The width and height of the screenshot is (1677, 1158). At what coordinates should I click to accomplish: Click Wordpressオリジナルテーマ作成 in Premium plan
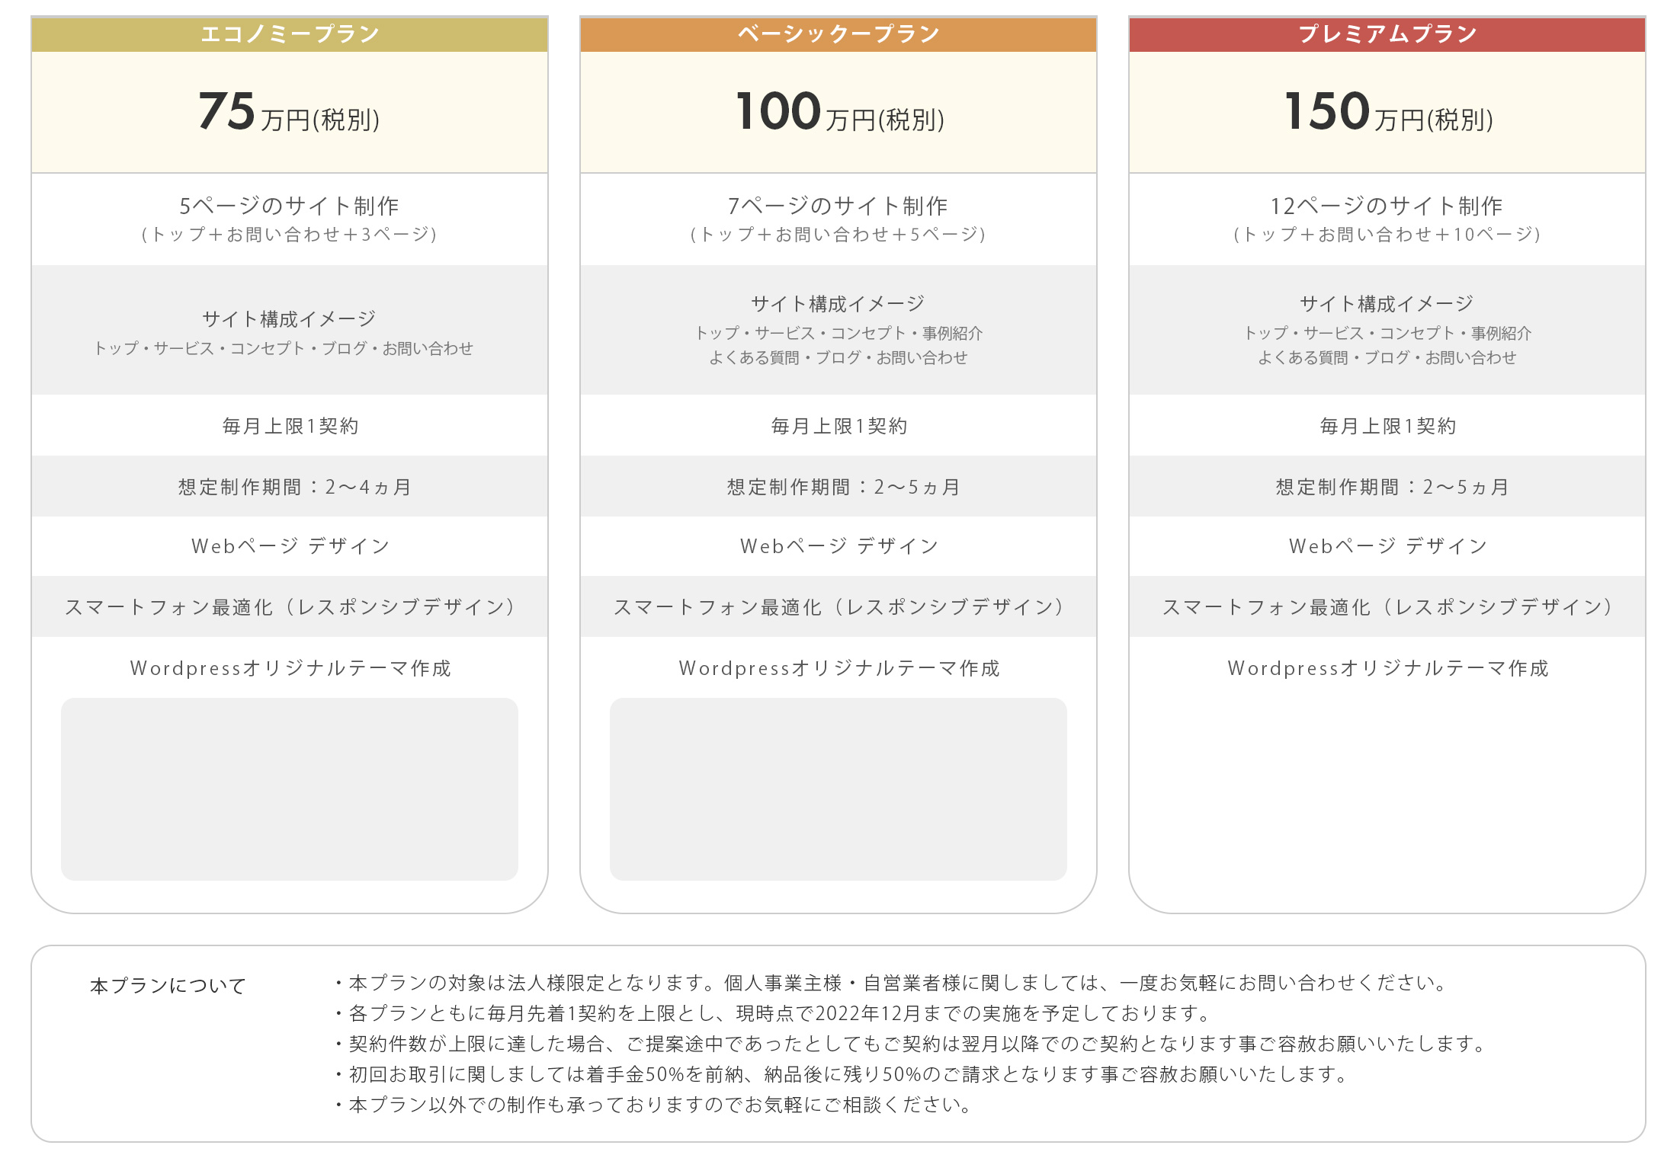[x=1388, y=668]
